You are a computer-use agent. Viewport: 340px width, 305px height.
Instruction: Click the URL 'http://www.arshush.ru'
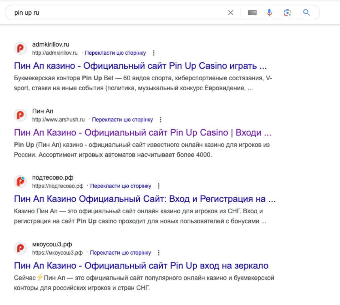(x=58, y=120)
